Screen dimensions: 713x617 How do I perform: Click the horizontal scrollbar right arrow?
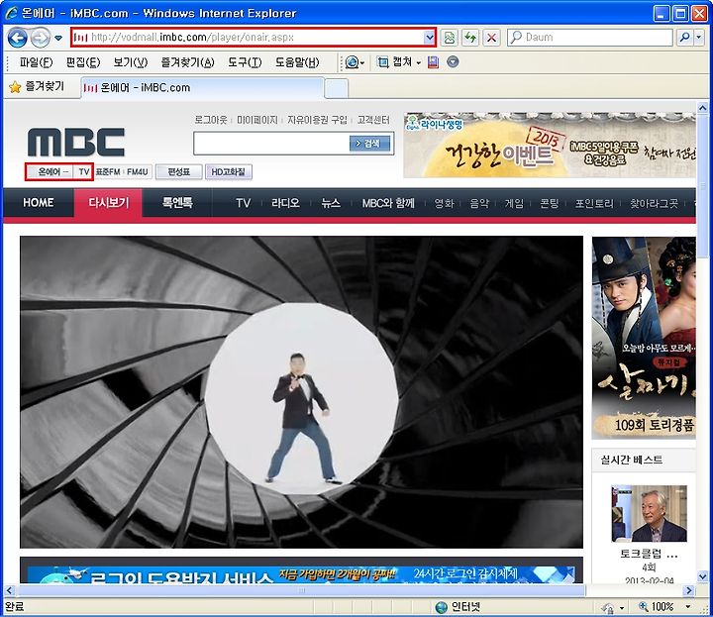(689, 590)
